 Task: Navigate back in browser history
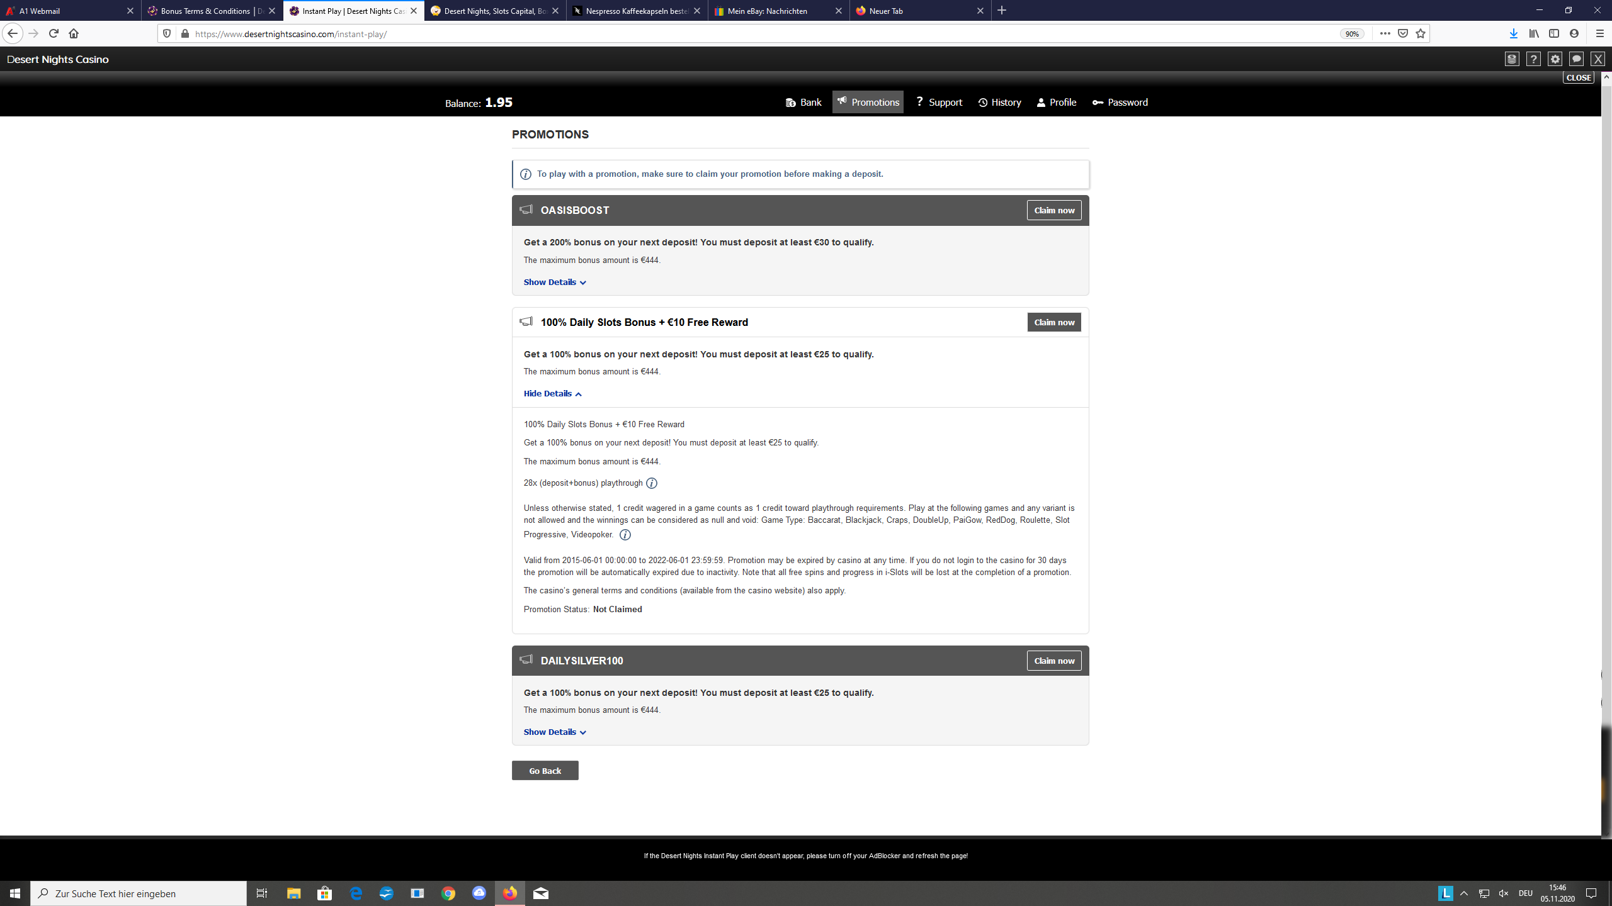pos(13,34)
